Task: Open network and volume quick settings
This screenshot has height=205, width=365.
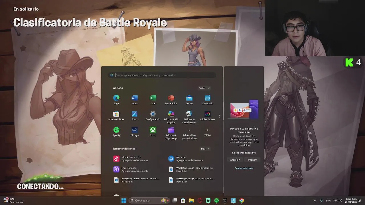Action: pyautogui.click(x=338, y=200)
